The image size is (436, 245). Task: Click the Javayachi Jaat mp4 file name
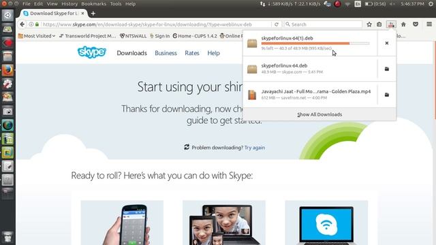pyautogui.click(x=316, y=91)
